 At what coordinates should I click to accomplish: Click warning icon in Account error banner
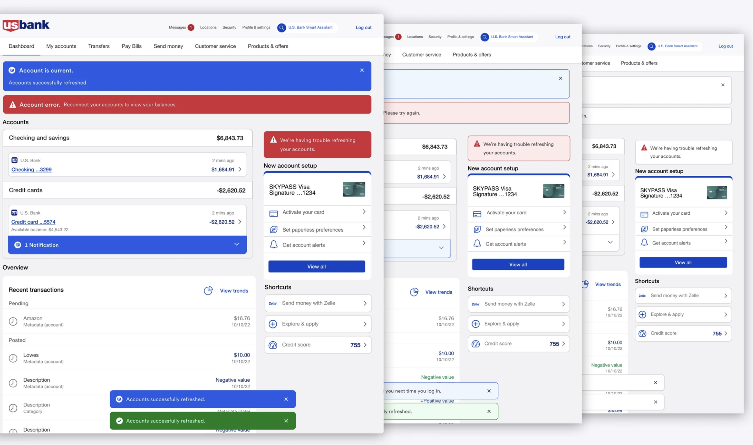[x=13, y=104]
